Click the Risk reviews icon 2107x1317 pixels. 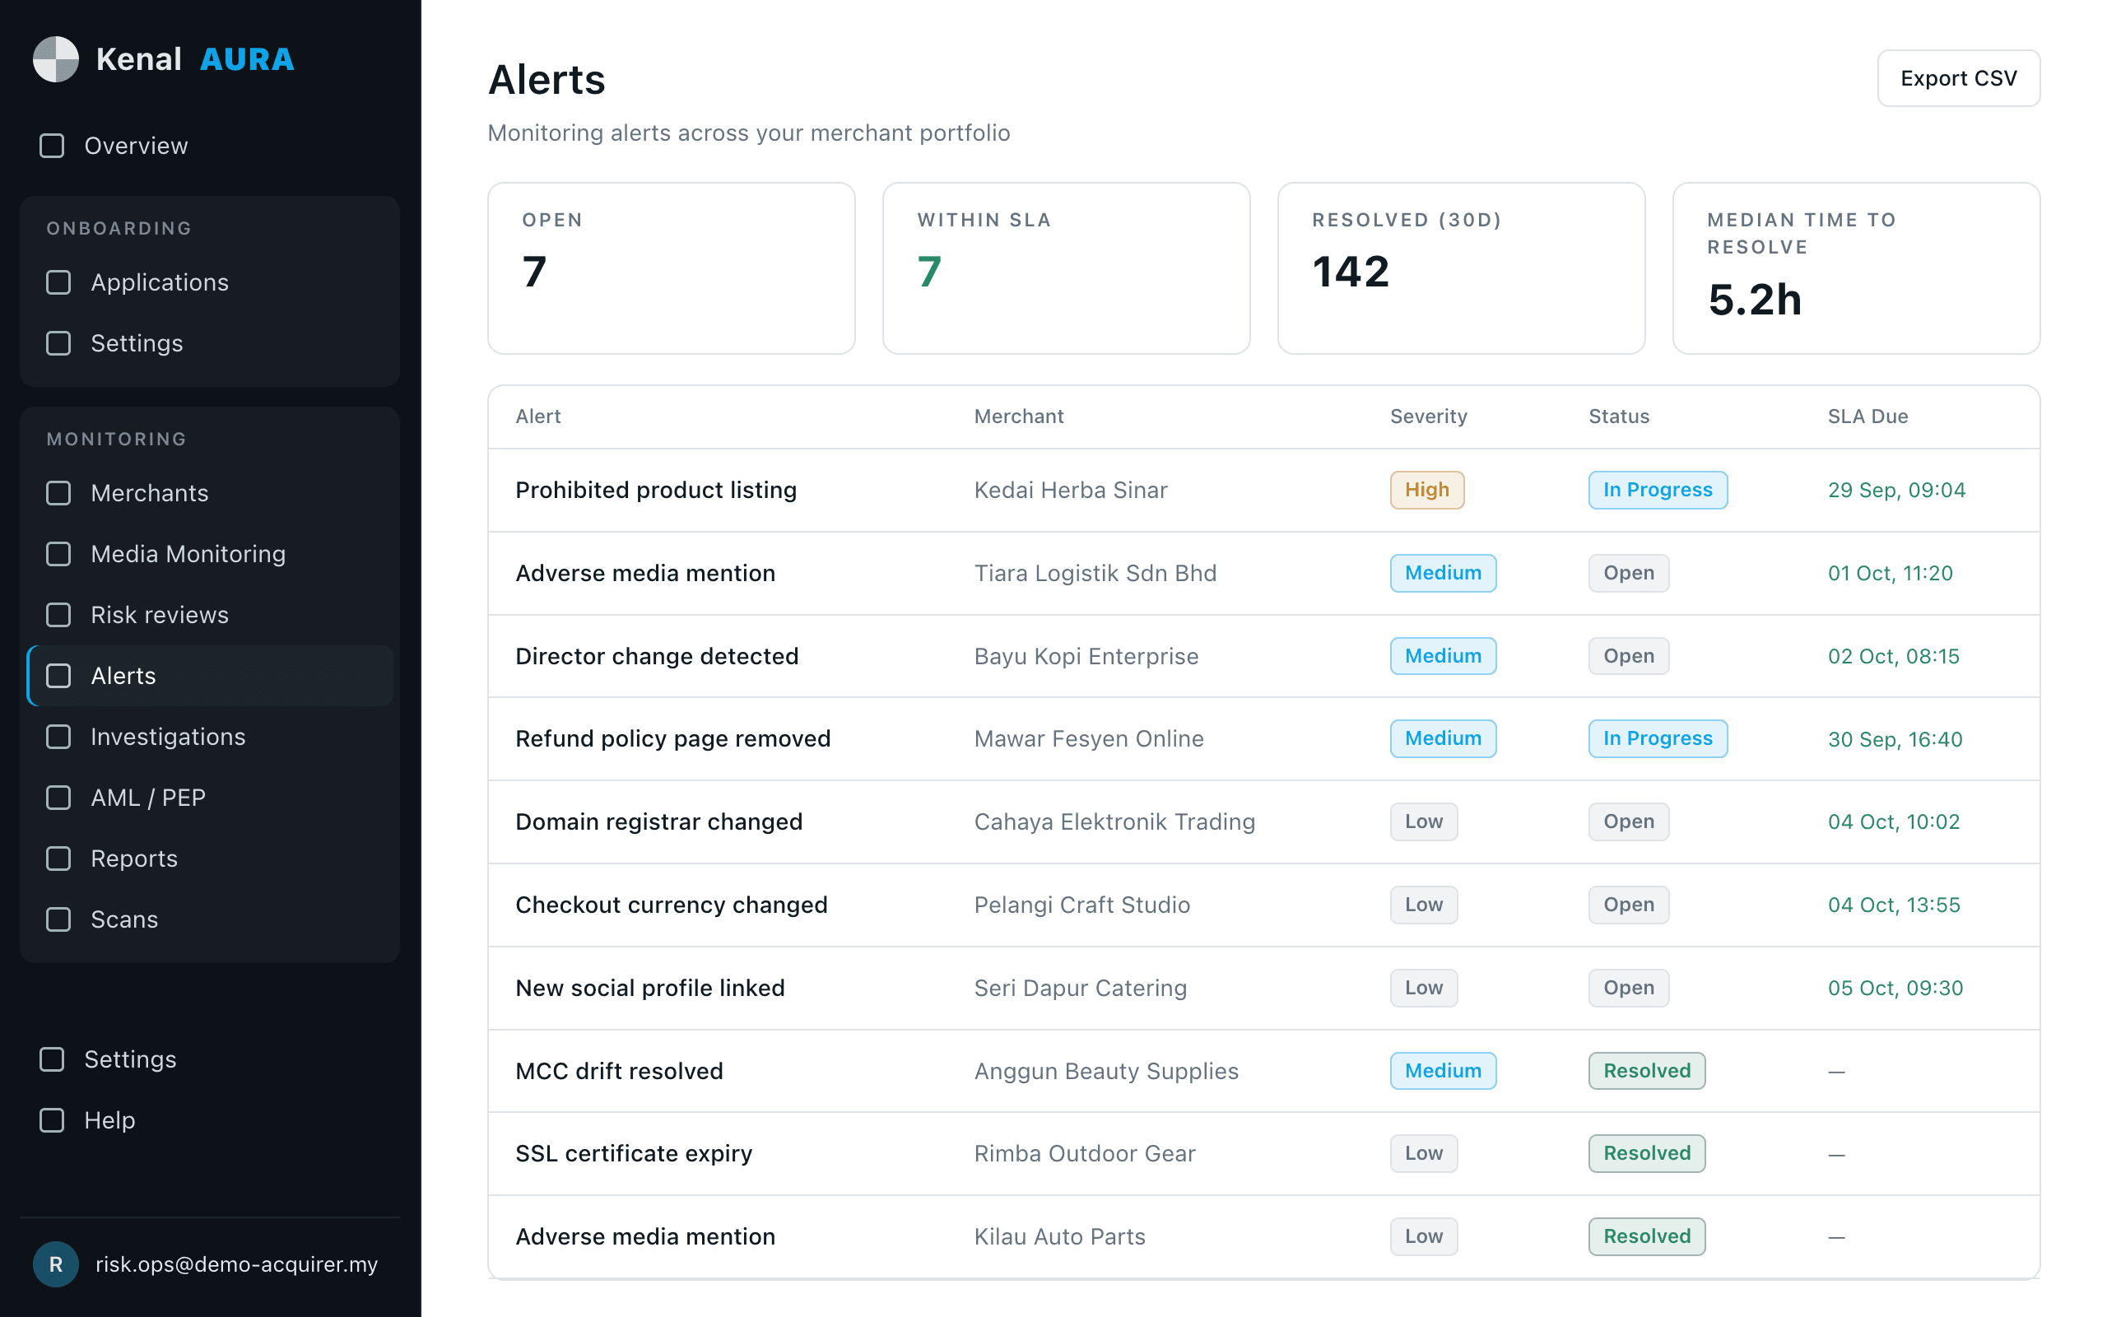[58, 615]
